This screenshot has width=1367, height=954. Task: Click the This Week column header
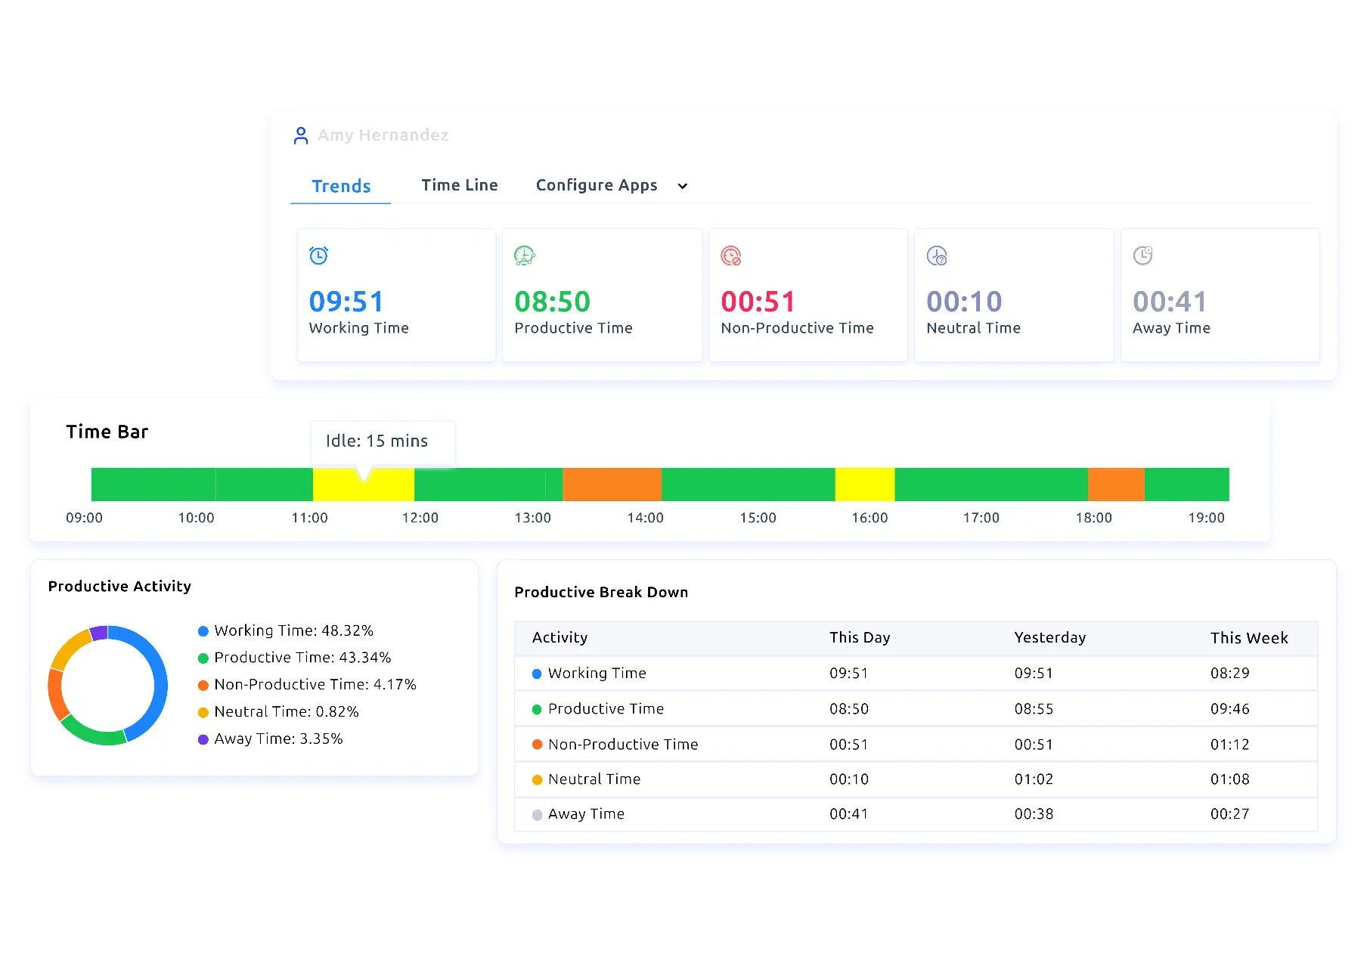pos(1249,637)
